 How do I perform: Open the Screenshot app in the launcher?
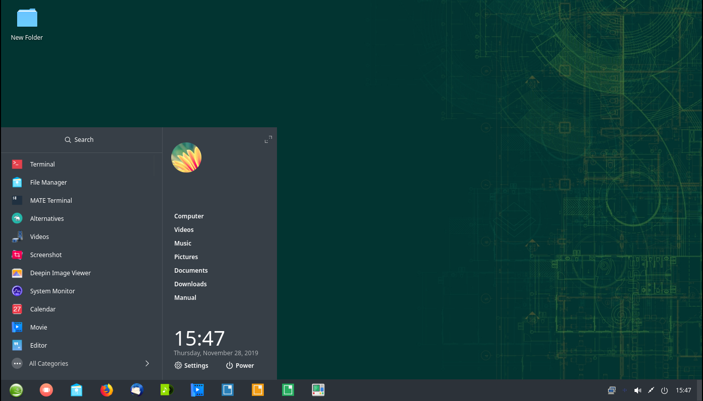(x=46, y=255)
